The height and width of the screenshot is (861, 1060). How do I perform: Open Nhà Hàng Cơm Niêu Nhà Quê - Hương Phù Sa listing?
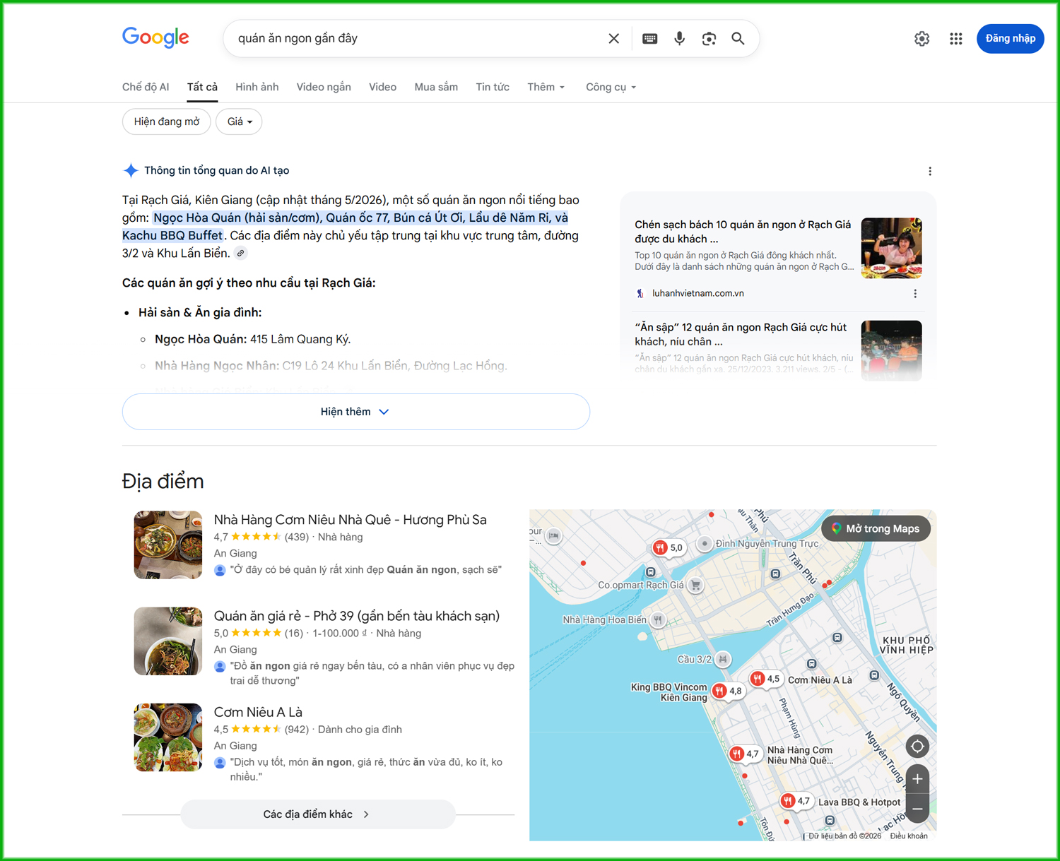pos(351,520)
